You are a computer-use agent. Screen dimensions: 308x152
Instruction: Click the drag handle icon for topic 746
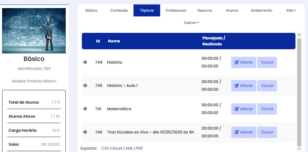[x=85, y=132]
